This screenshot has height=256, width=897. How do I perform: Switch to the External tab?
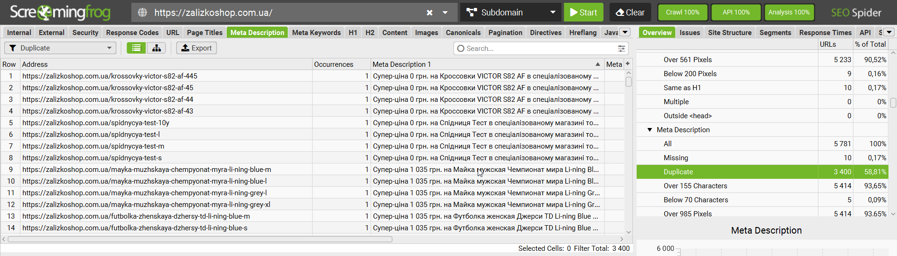tap(51, 32)
